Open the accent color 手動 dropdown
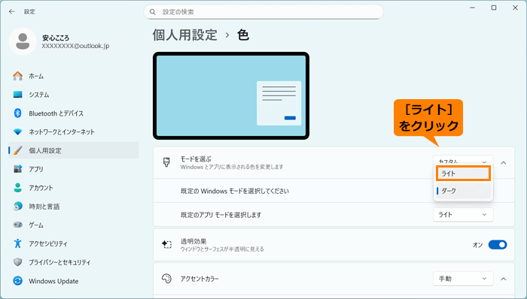 [463, 279]
